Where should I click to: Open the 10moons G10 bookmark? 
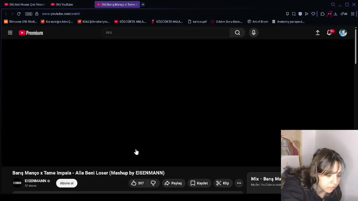[x=20, y=21]
